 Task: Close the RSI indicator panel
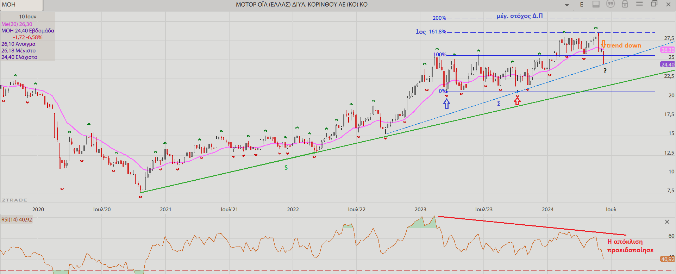(667, 222)
